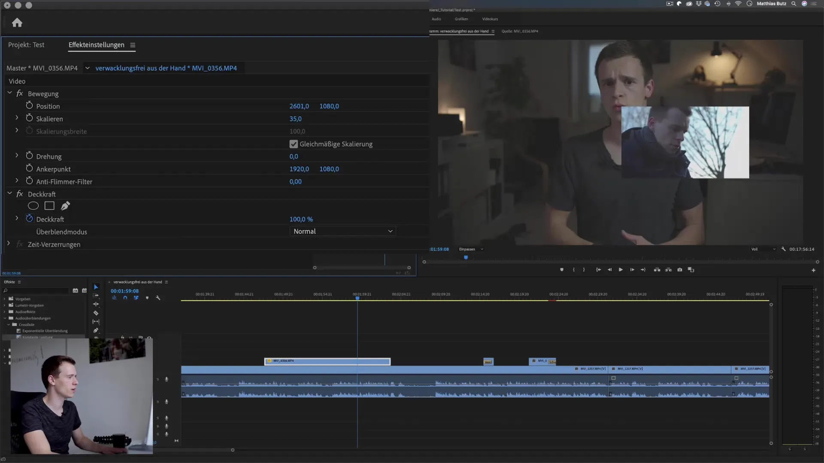
Task: Select the Selection arrow tool
Action: click(x=96, y=287)
